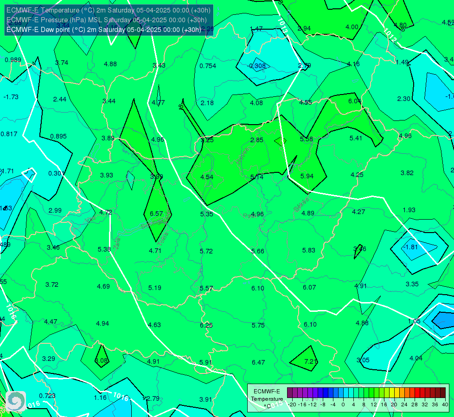
Task: Click the 2.99 temperature value
Action: pos(55,210)
